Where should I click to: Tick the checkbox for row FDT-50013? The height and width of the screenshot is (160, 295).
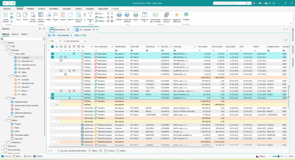(x=52, y=61)
